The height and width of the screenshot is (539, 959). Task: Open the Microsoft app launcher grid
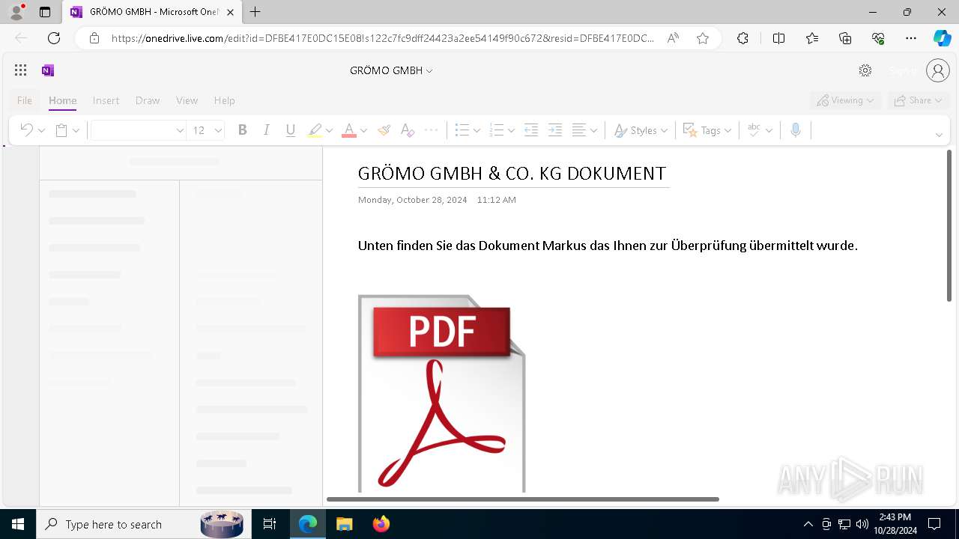[x=21, y=70]
